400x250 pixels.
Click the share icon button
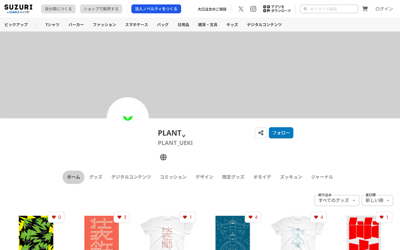point(261,133)
